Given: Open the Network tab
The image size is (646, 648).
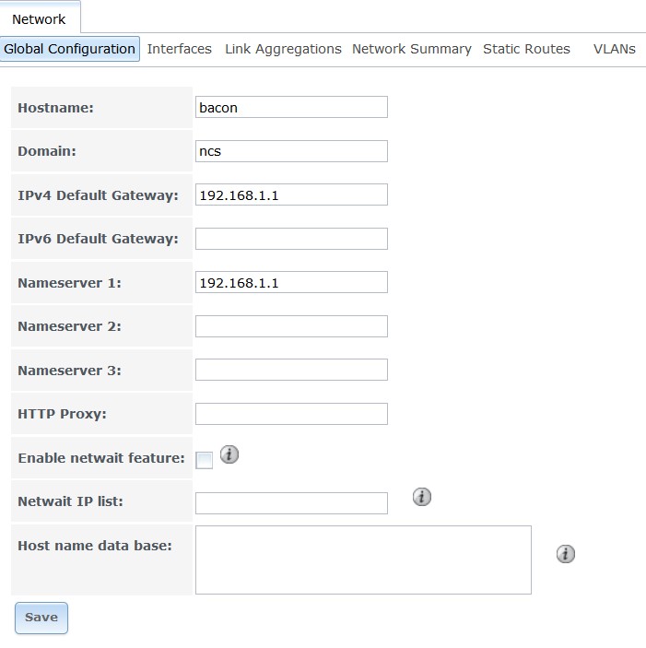Looking at the screenshot, I should click(39, 18).
